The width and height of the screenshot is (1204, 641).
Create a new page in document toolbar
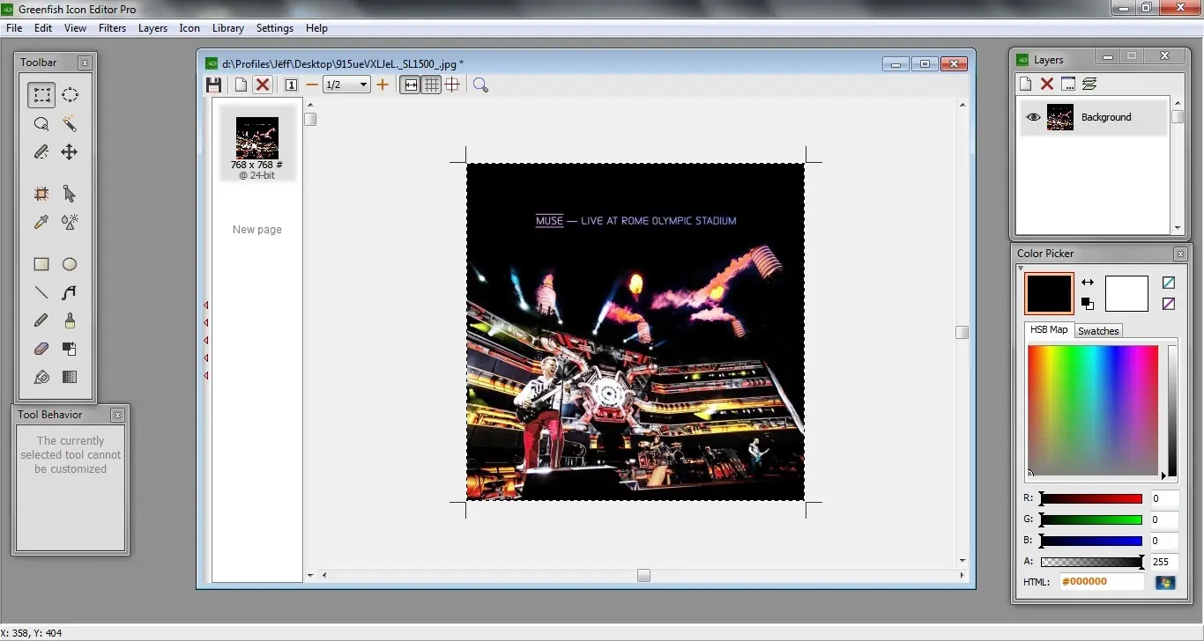click(241, 85)
